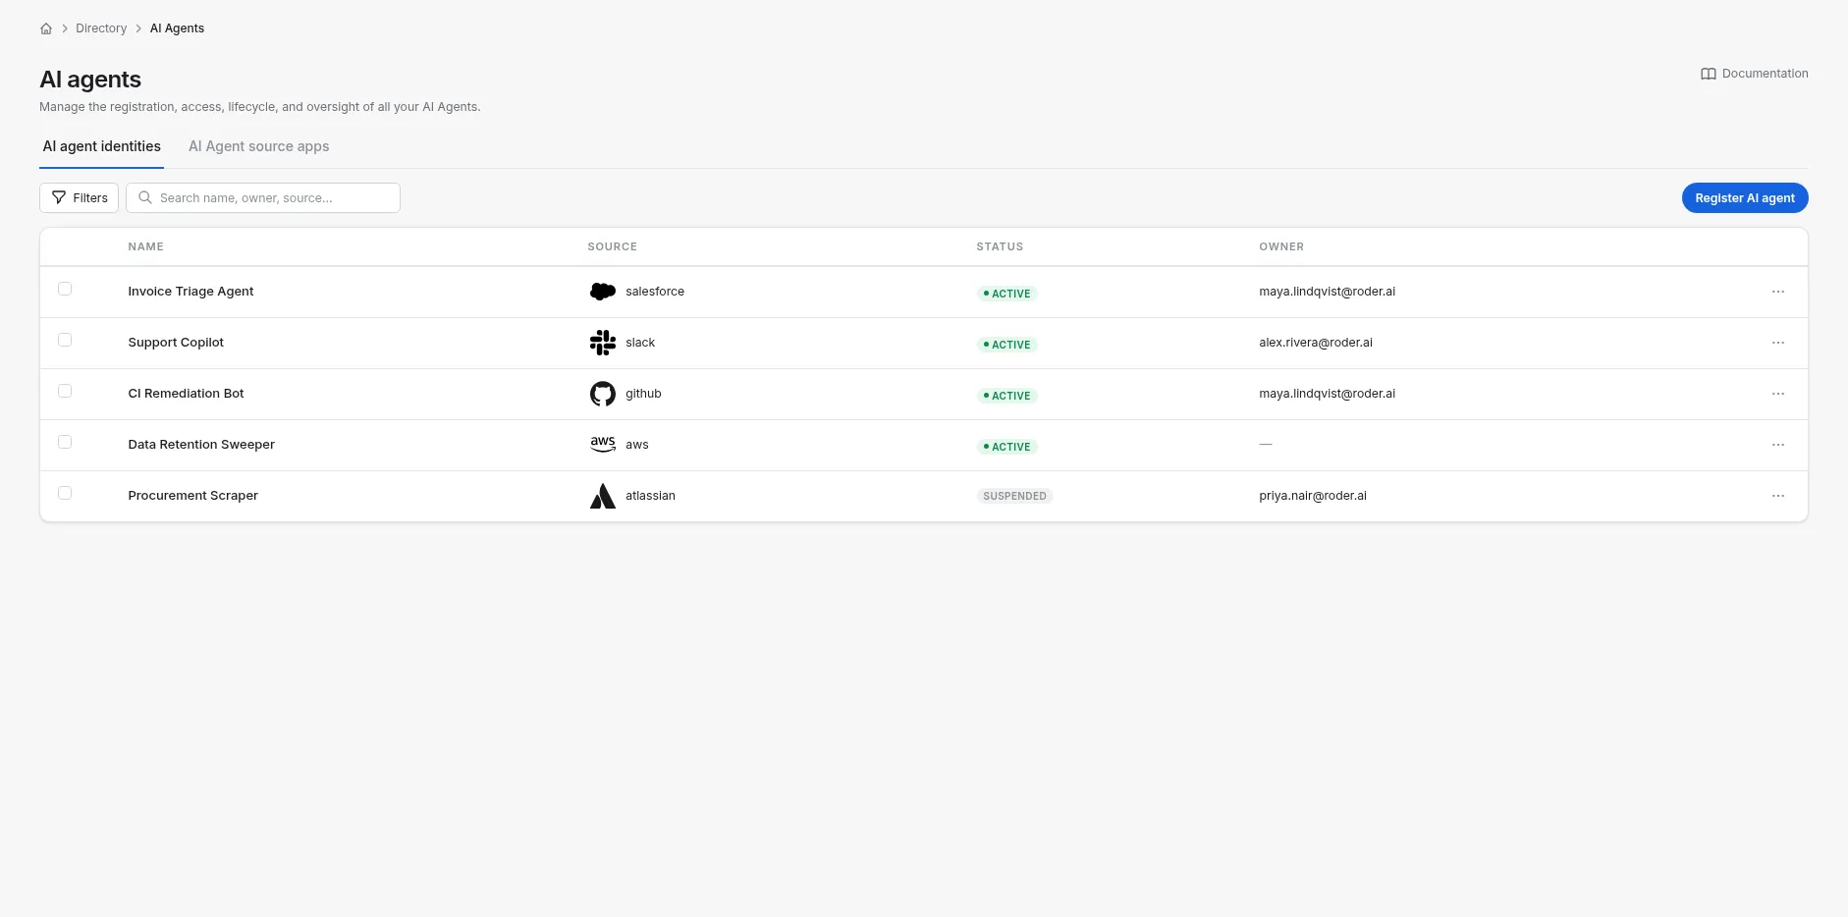The width and height of the screenshot is (1848, 917).
Task: Click the github source label
Action: pos(643,394)
